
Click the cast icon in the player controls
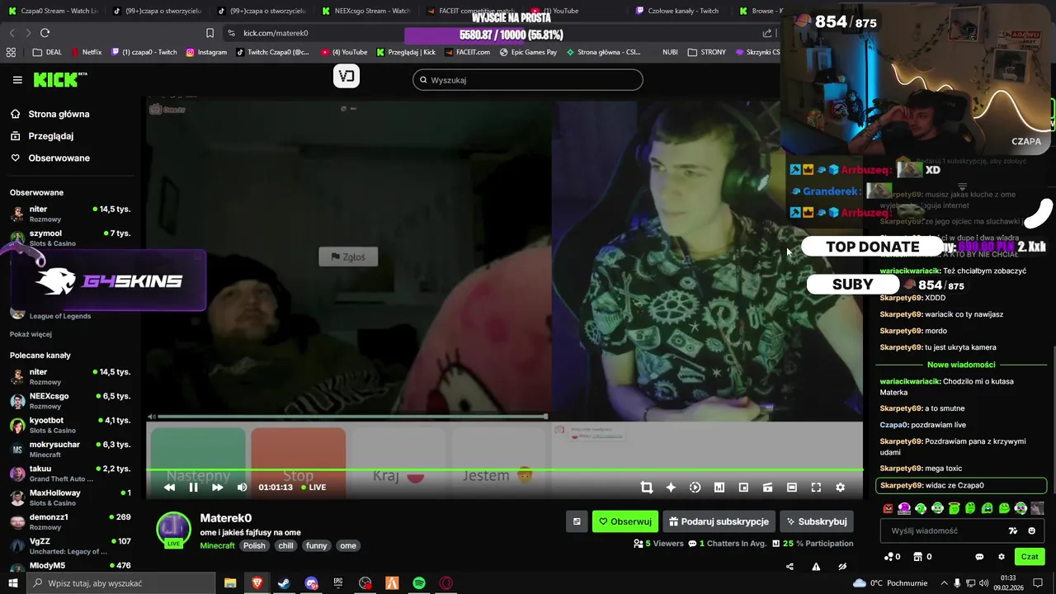click(767, 488)
